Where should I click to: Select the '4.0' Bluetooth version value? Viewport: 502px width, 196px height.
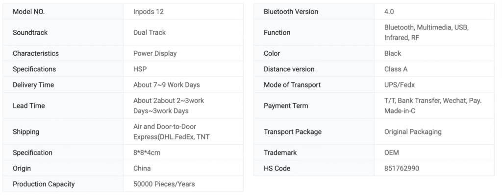pos(390,12)
